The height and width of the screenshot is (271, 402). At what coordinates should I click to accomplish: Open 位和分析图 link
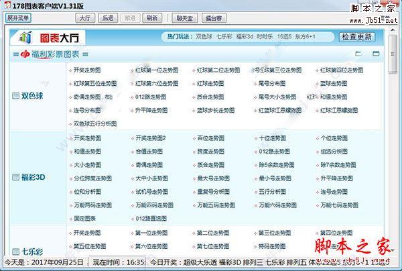pyautogui.click(x=87, y=192)
